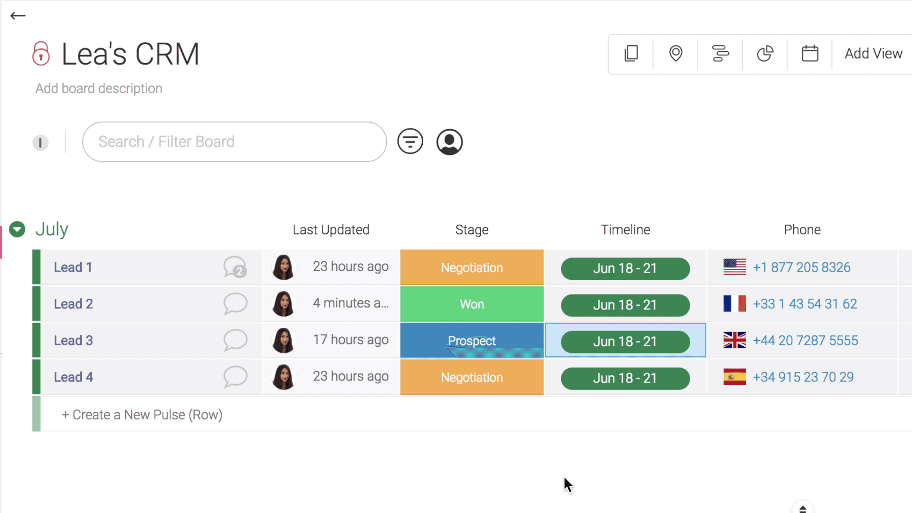Collapse the July group arrow
The height and width of the screenshot is (513, 912).
[17, 229]
